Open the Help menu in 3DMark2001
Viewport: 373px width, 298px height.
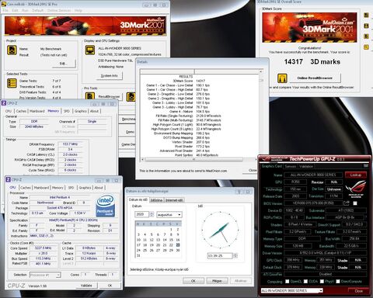pos(78,10)
